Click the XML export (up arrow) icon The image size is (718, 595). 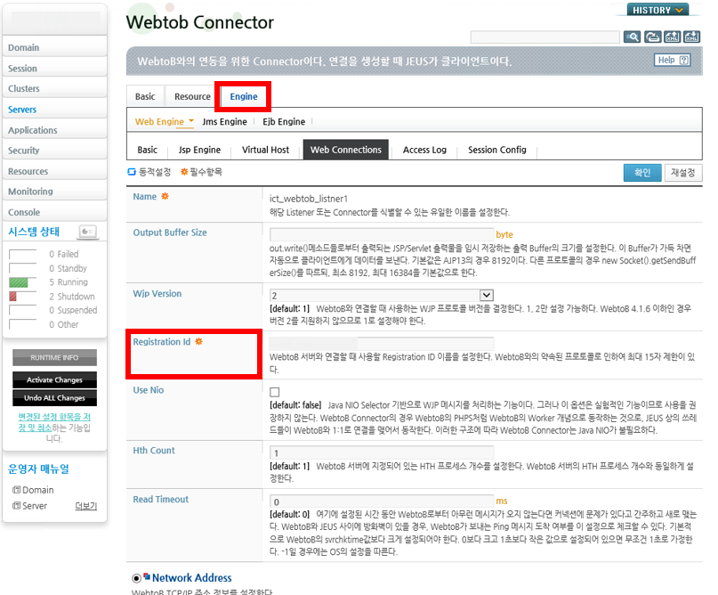click(673, 37)
